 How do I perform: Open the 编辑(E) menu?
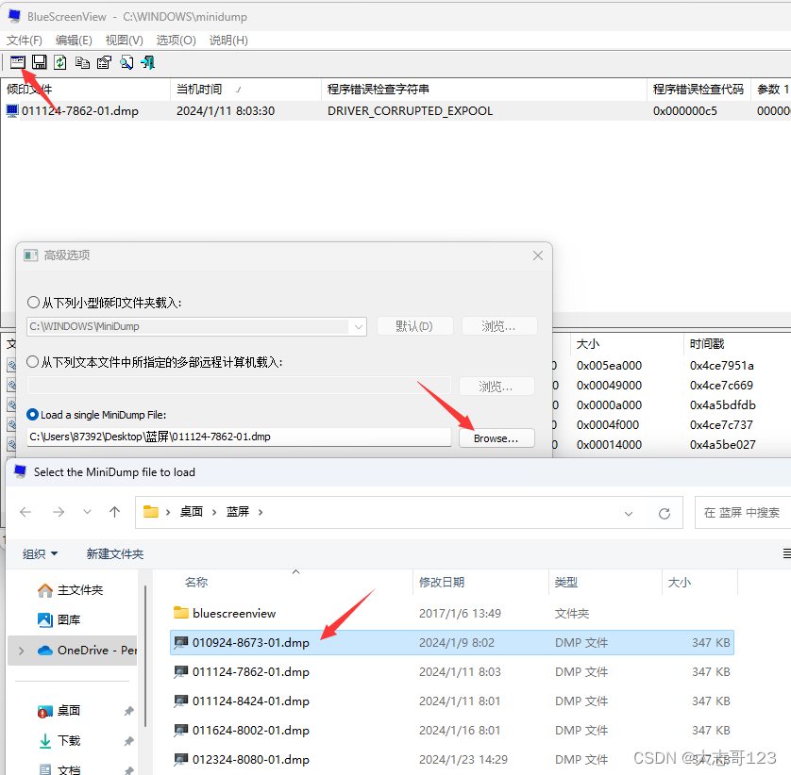(x=74, y=41)
